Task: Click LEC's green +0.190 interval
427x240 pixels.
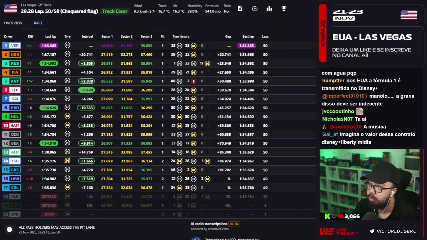Action: [x=86, y=90]
